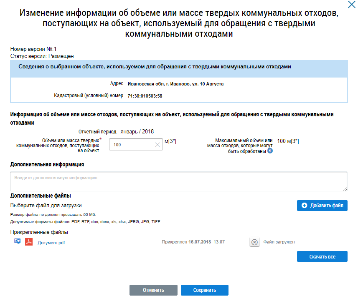The height and width of the screenshot is (301, 358).
Task: Click the address Ивановская обл, г. Иваново
Action: (x=175, y=84)
